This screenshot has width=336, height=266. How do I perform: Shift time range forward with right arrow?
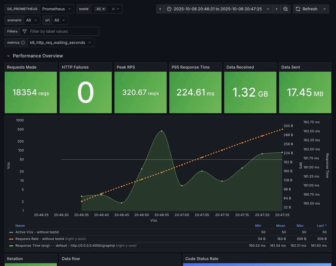point(276,9)
